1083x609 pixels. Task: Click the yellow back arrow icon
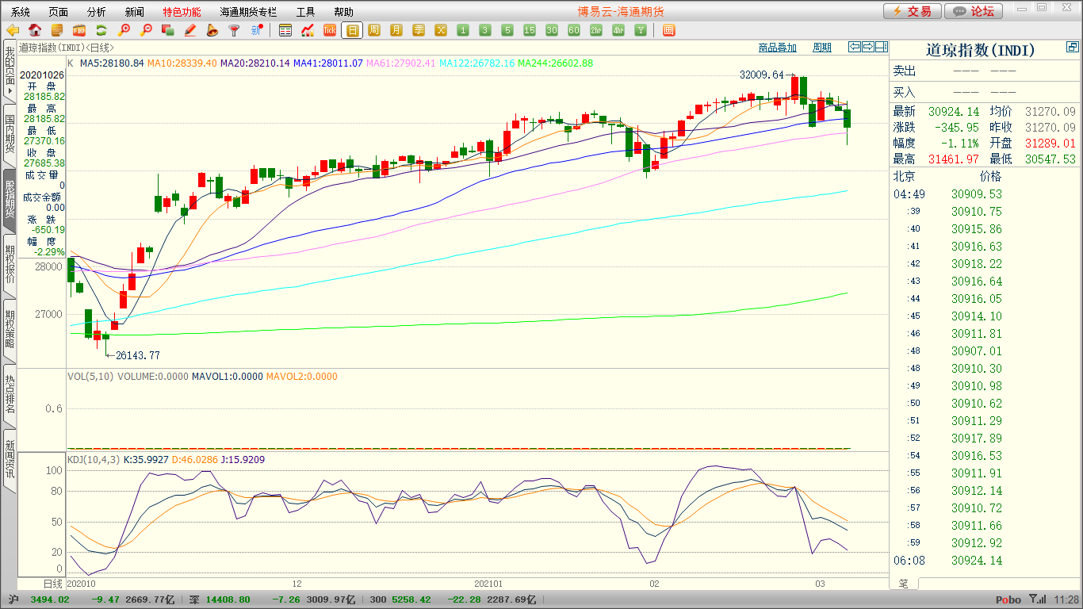pos(13,30)
